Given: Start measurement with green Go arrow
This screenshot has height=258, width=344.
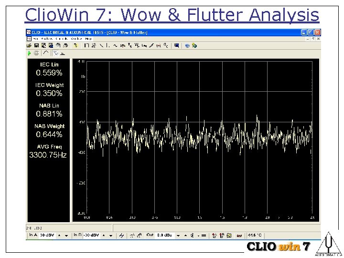Looking at the screenshot, I should (x=29, y=53).
